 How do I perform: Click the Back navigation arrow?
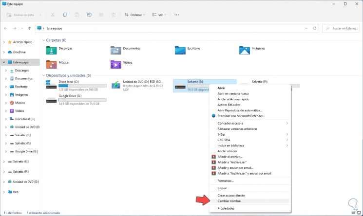(5, 28)
